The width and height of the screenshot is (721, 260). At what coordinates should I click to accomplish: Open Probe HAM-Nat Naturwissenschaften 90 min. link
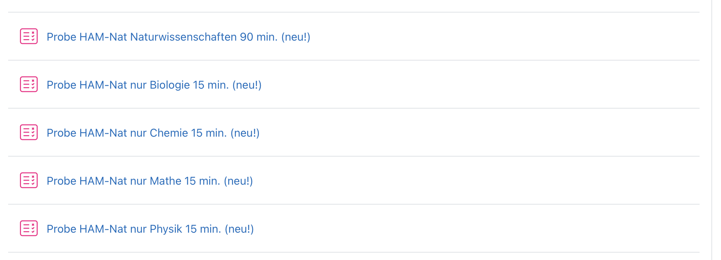click(x=178, y=37)
